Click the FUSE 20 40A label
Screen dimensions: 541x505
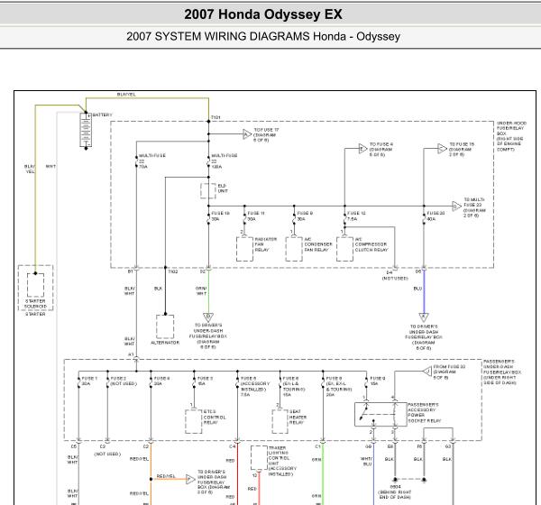[x=436, y=216]
